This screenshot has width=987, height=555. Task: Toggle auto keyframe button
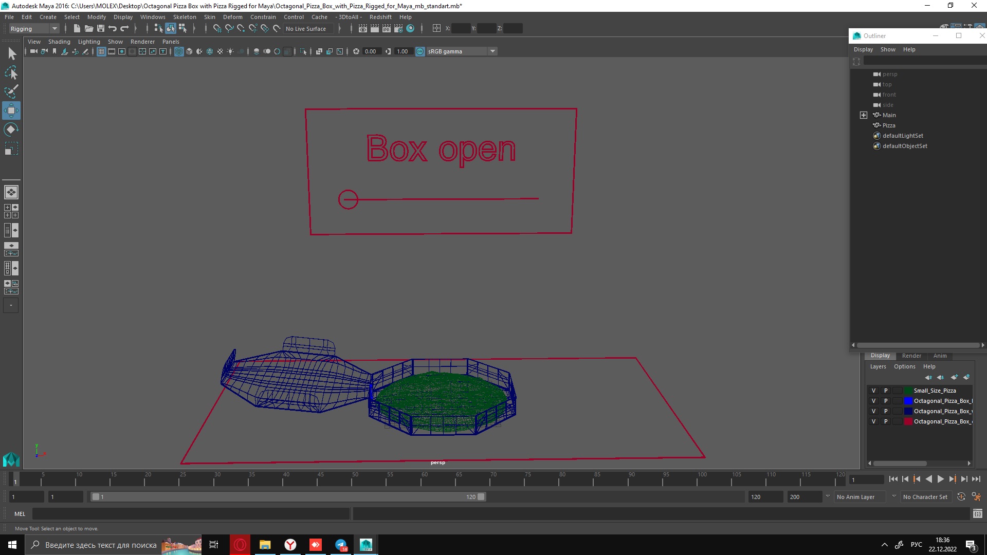click(x=961, y=497)
